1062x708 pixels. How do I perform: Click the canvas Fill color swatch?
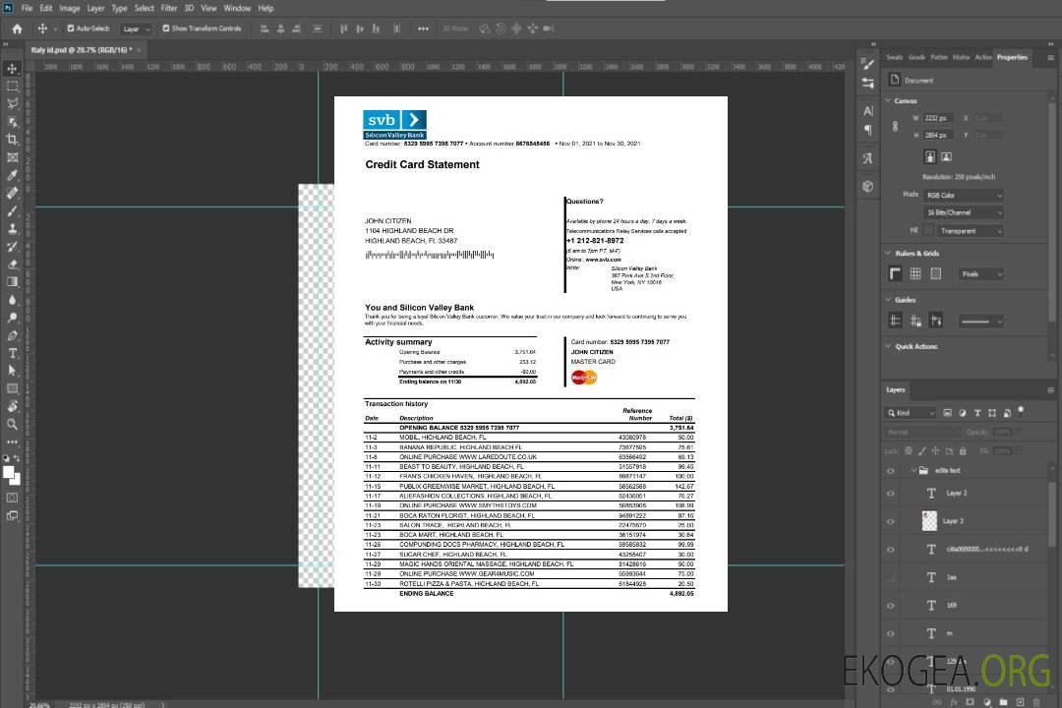[x=929, y=231]
